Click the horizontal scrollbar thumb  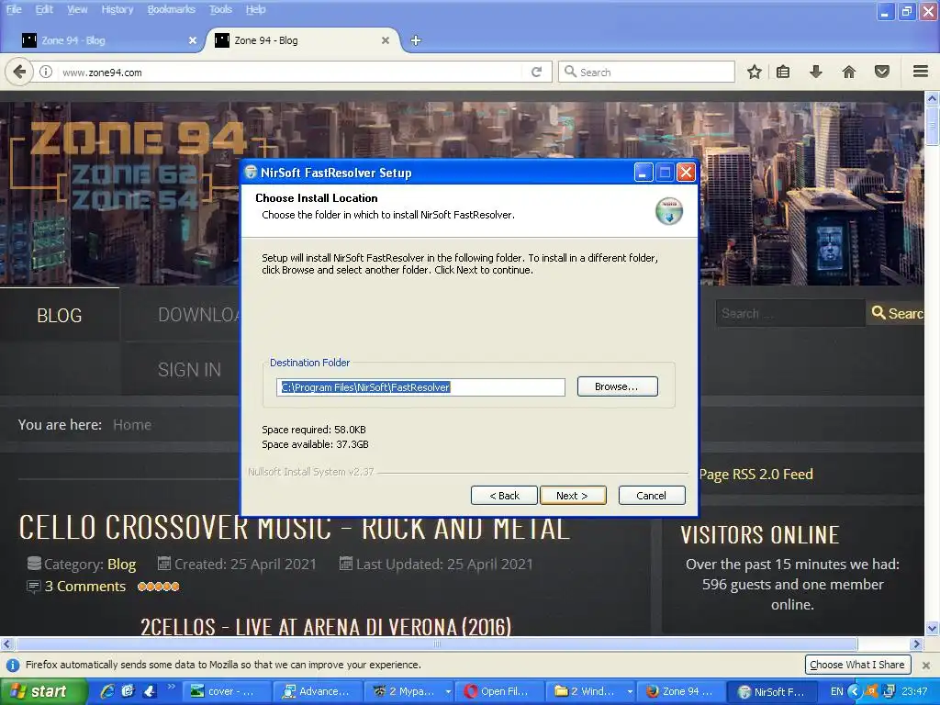[x=437, y=643]
